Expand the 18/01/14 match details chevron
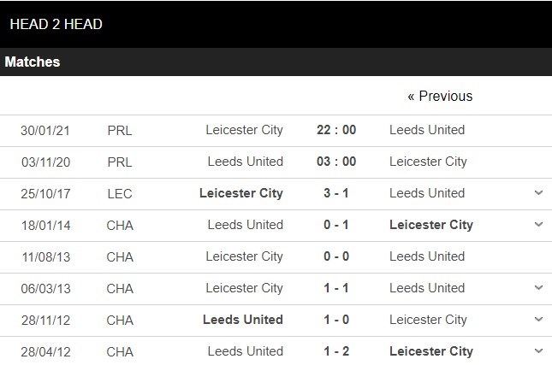 pos(538,225)
